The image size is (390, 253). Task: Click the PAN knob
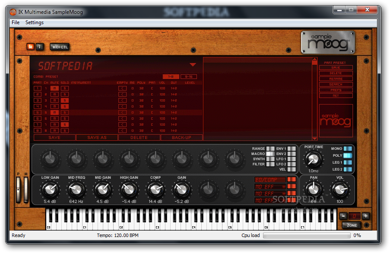point(314,190)
